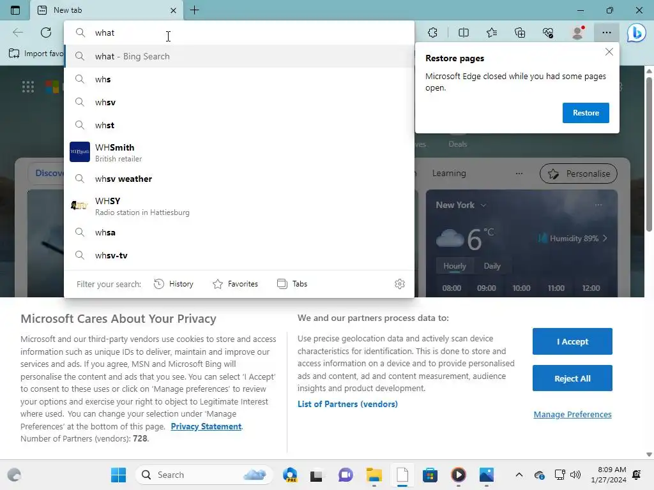654x490 pixels.
Task: Select the WHSmith British retailer suggestion
Action: [240, 152]
